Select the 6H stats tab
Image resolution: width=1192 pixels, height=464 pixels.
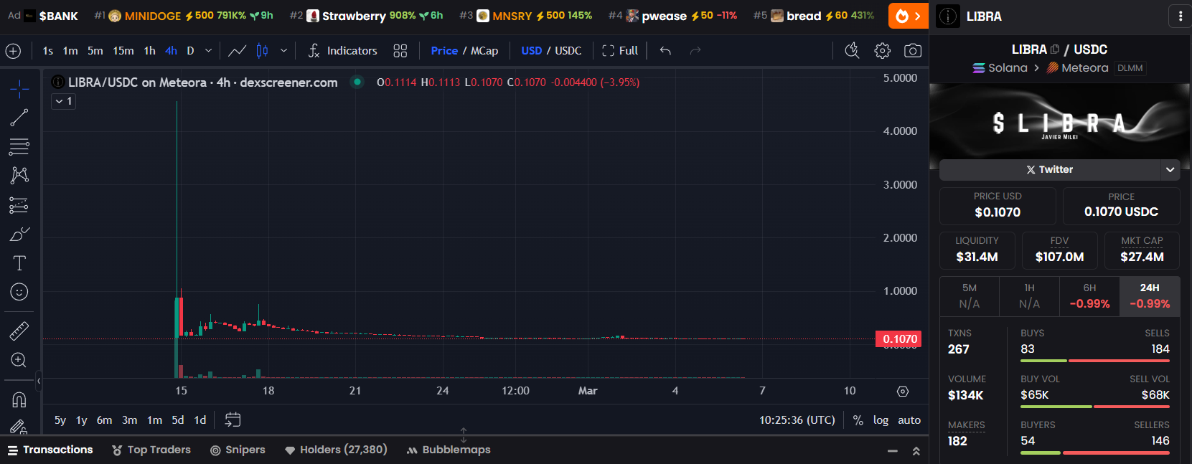(x=1089, y=295)
